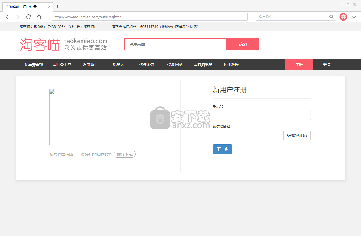361x236 pixels.
Task: Click the 新用户注册 heading
Action: click(x=230, y=90)
